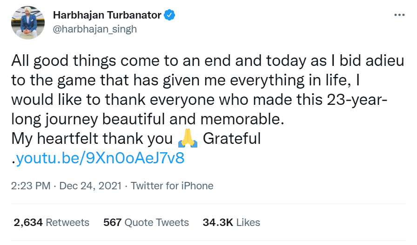Click the 'My heartfelt thank you' text

[92, 138]
